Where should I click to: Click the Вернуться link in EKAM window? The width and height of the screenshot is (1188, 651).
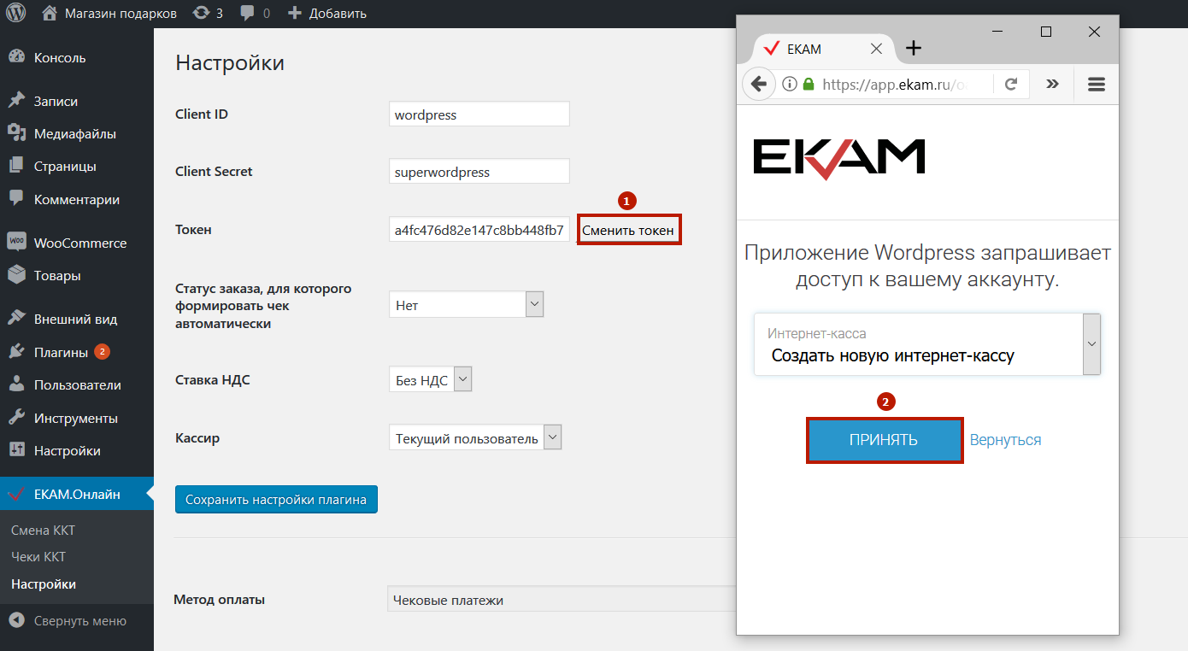pyautogui.click(x=1005, y=440)
